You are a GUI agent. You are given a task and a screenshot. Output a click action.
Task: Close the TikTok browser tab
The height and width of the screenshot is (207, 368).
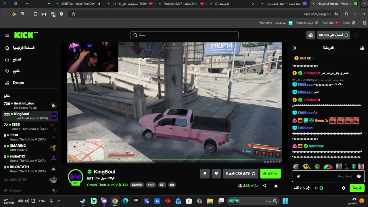pos(57,4)
